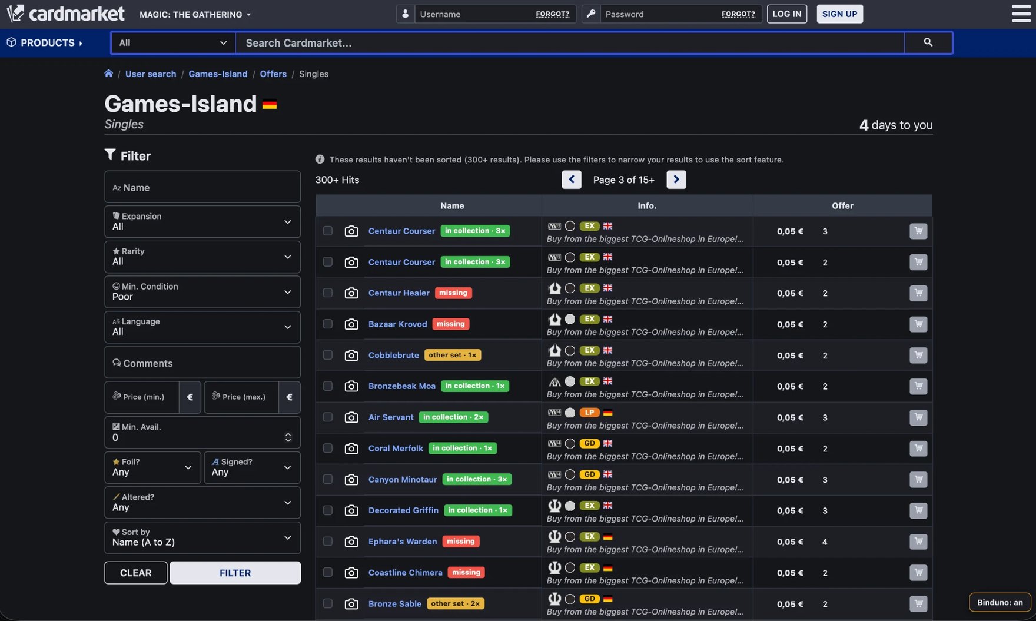
Task: Click the Price (min.) input field
Action: tap(142, 397)
